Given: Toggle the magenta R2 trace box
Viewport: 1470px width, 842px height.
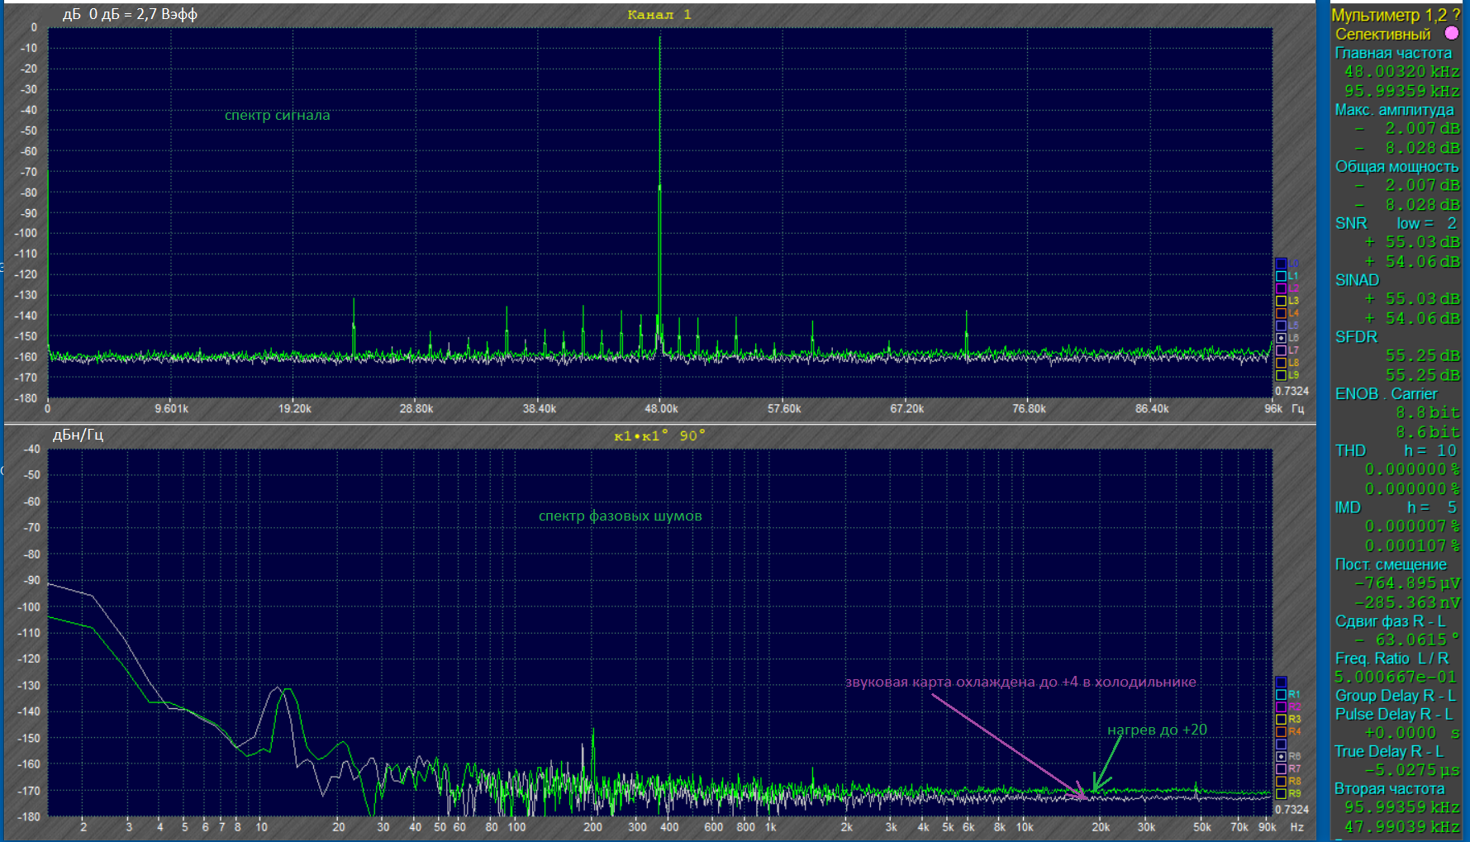Looking at the screenshot, I should [1281, 707].
